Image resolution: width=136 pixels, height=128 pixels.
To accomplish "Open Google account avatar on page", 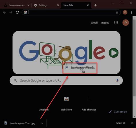I will click(x=126, y=23).
